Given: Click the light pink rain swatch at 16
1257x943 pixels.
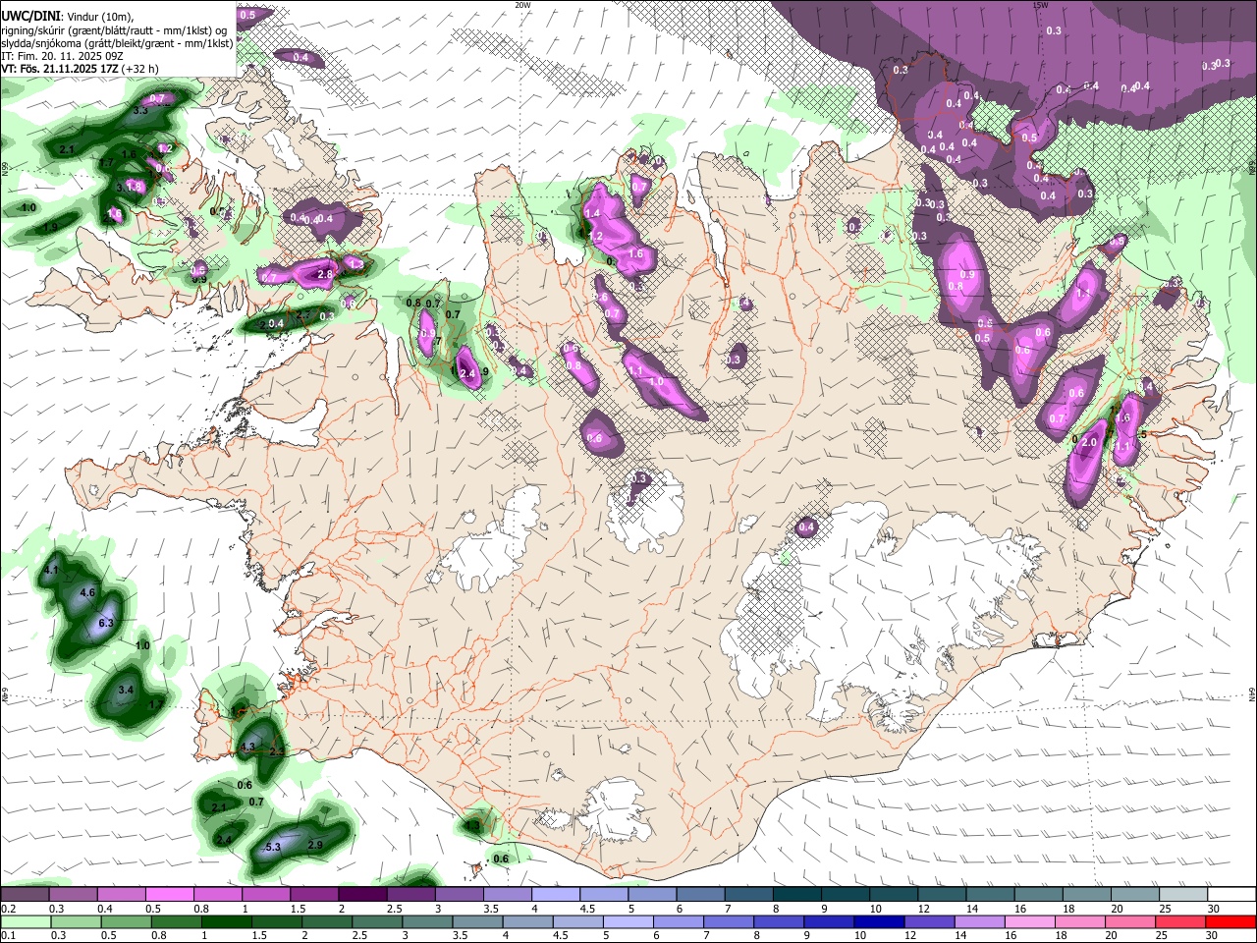Looking at the screenshot, I should 1031,921.
